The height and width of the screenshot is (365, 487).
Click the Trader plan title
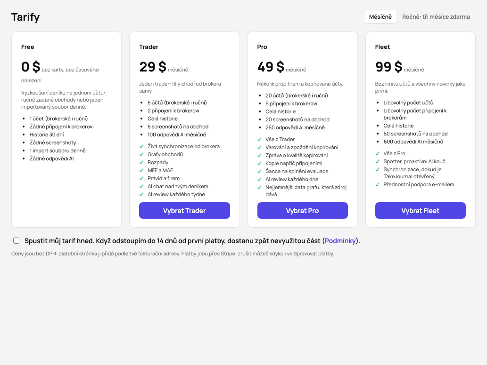tap(149, 47)
